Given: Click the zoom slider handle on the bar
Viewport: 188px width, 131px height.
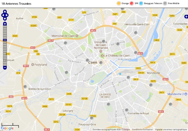Looking at the screenshot, I should [x=5, y=40].
